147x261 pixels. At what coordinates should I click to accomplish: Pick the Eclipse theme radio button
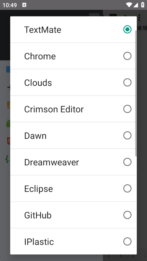click(x=127, y=189)
